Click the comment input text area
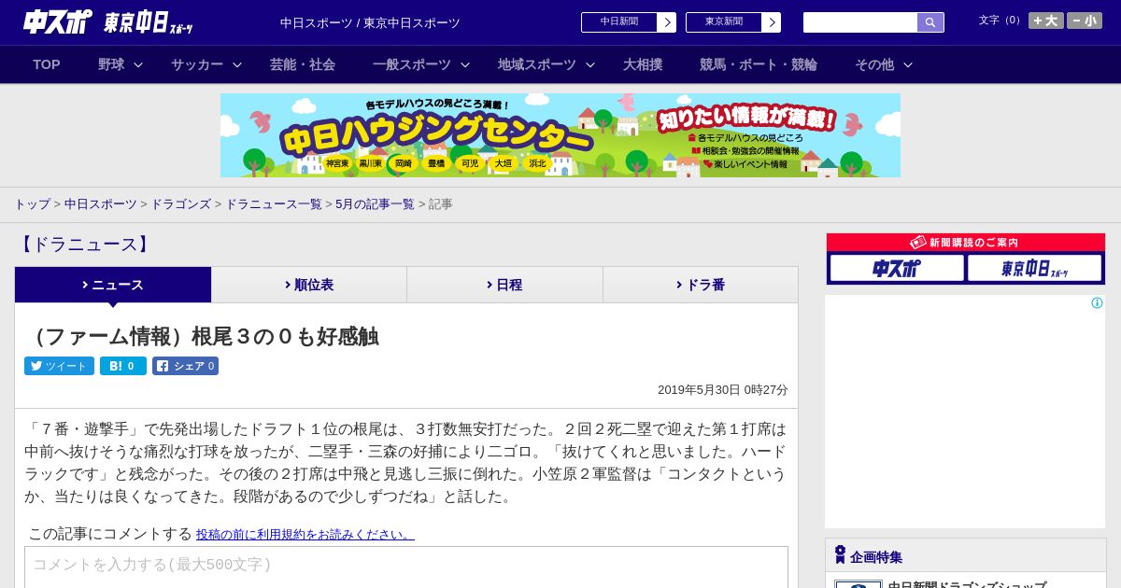The width and height of the screenshot is (1121, 588). pyautogui.click(x=406, y=567)
